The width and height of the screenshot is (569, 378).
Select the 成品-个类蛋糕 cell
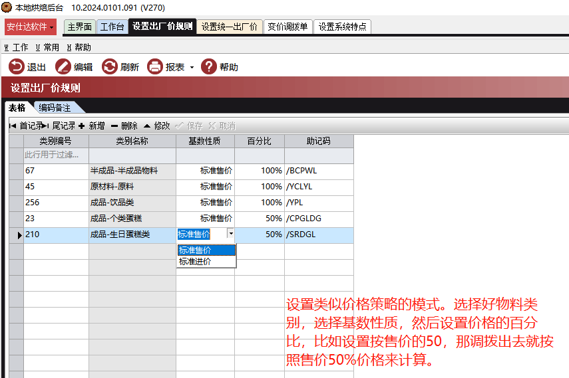132,219
